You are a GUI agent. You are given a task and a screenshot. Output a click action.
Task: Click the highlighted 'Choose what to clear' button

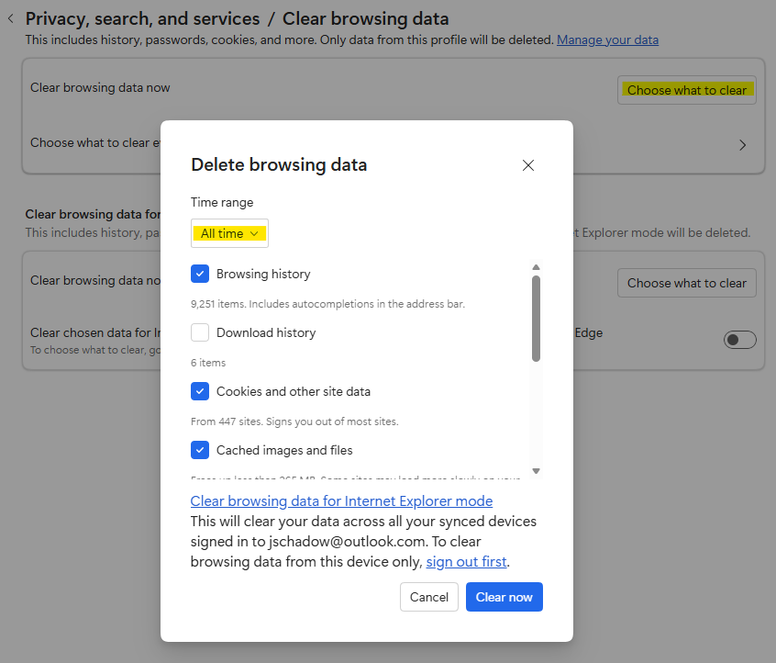coord(686,90)
